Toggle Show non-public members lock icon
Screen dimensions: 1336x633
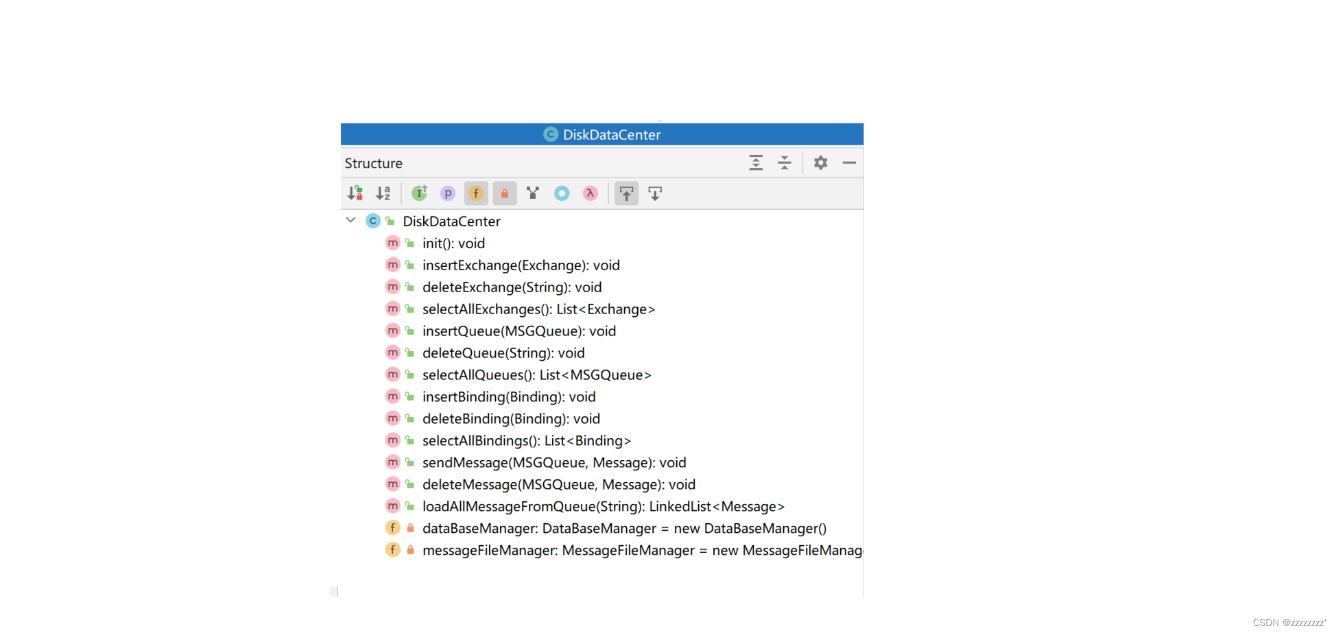pyautogui.click(x=505, y=193)
